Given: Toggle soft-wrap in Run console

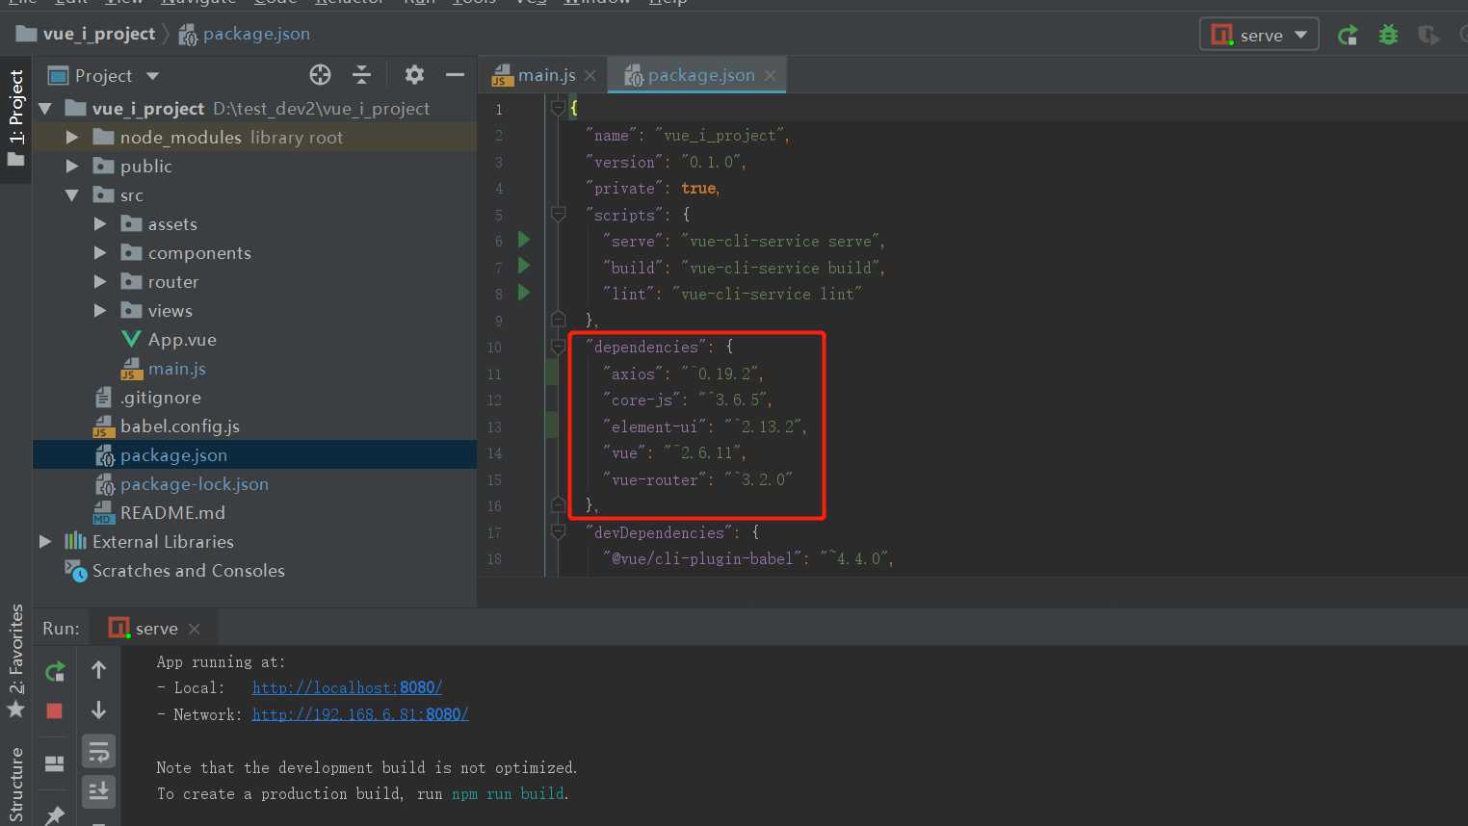Looking at the screenshot, I should click(x=98, y=752).
